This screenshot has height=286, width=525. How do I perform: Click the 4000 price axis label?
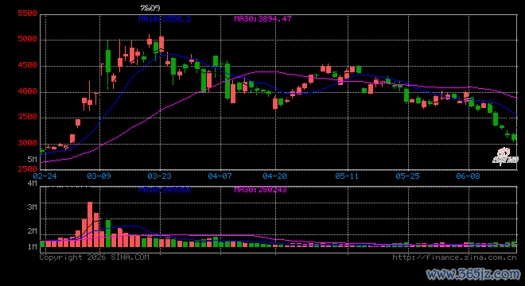(x=28, y=91)
